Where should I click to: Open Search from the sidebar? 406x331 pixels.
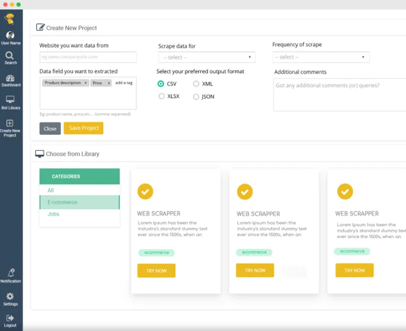click(x=10, y=56)
